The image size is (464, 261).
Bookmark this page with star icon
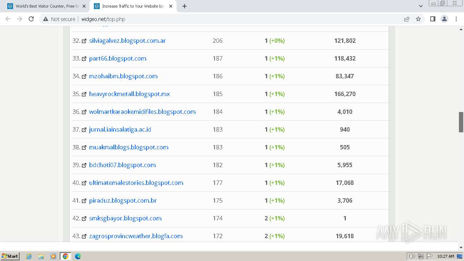[418, 19]
